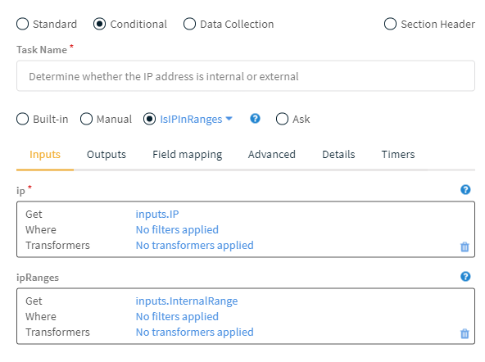Select the Built-in radio option
The width and height of the screenshot is (485, 362).
tap(23, 119)
